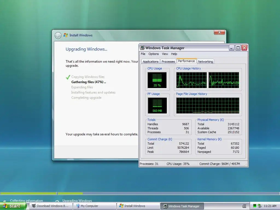Click the Task Manager resize grip corner
This screenshot has width=280, height=210.
(x=246, y=165)
